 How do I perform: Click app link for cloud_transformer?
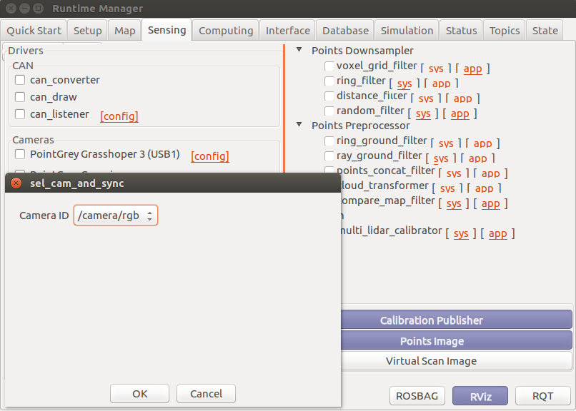click(x=484, y=188)
